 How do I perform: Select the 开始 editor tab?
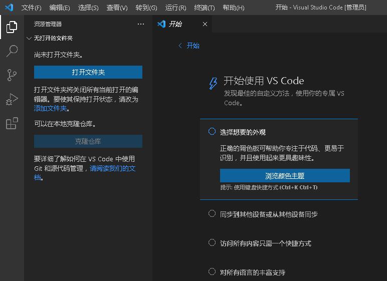(182, 24)
